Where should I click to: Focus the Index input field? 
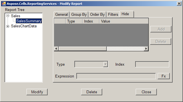(152, 64)
